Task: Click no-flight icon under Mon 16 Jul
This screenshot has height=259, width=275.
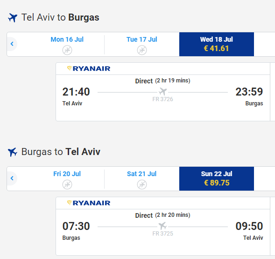Action: 67,50
